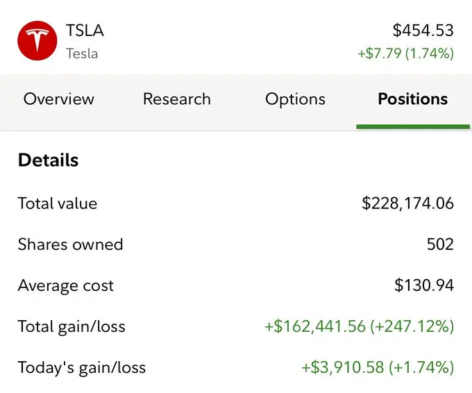Switch to the Overview tab
472x393 pixels.
pyautogui.click(x=59, y=99)
